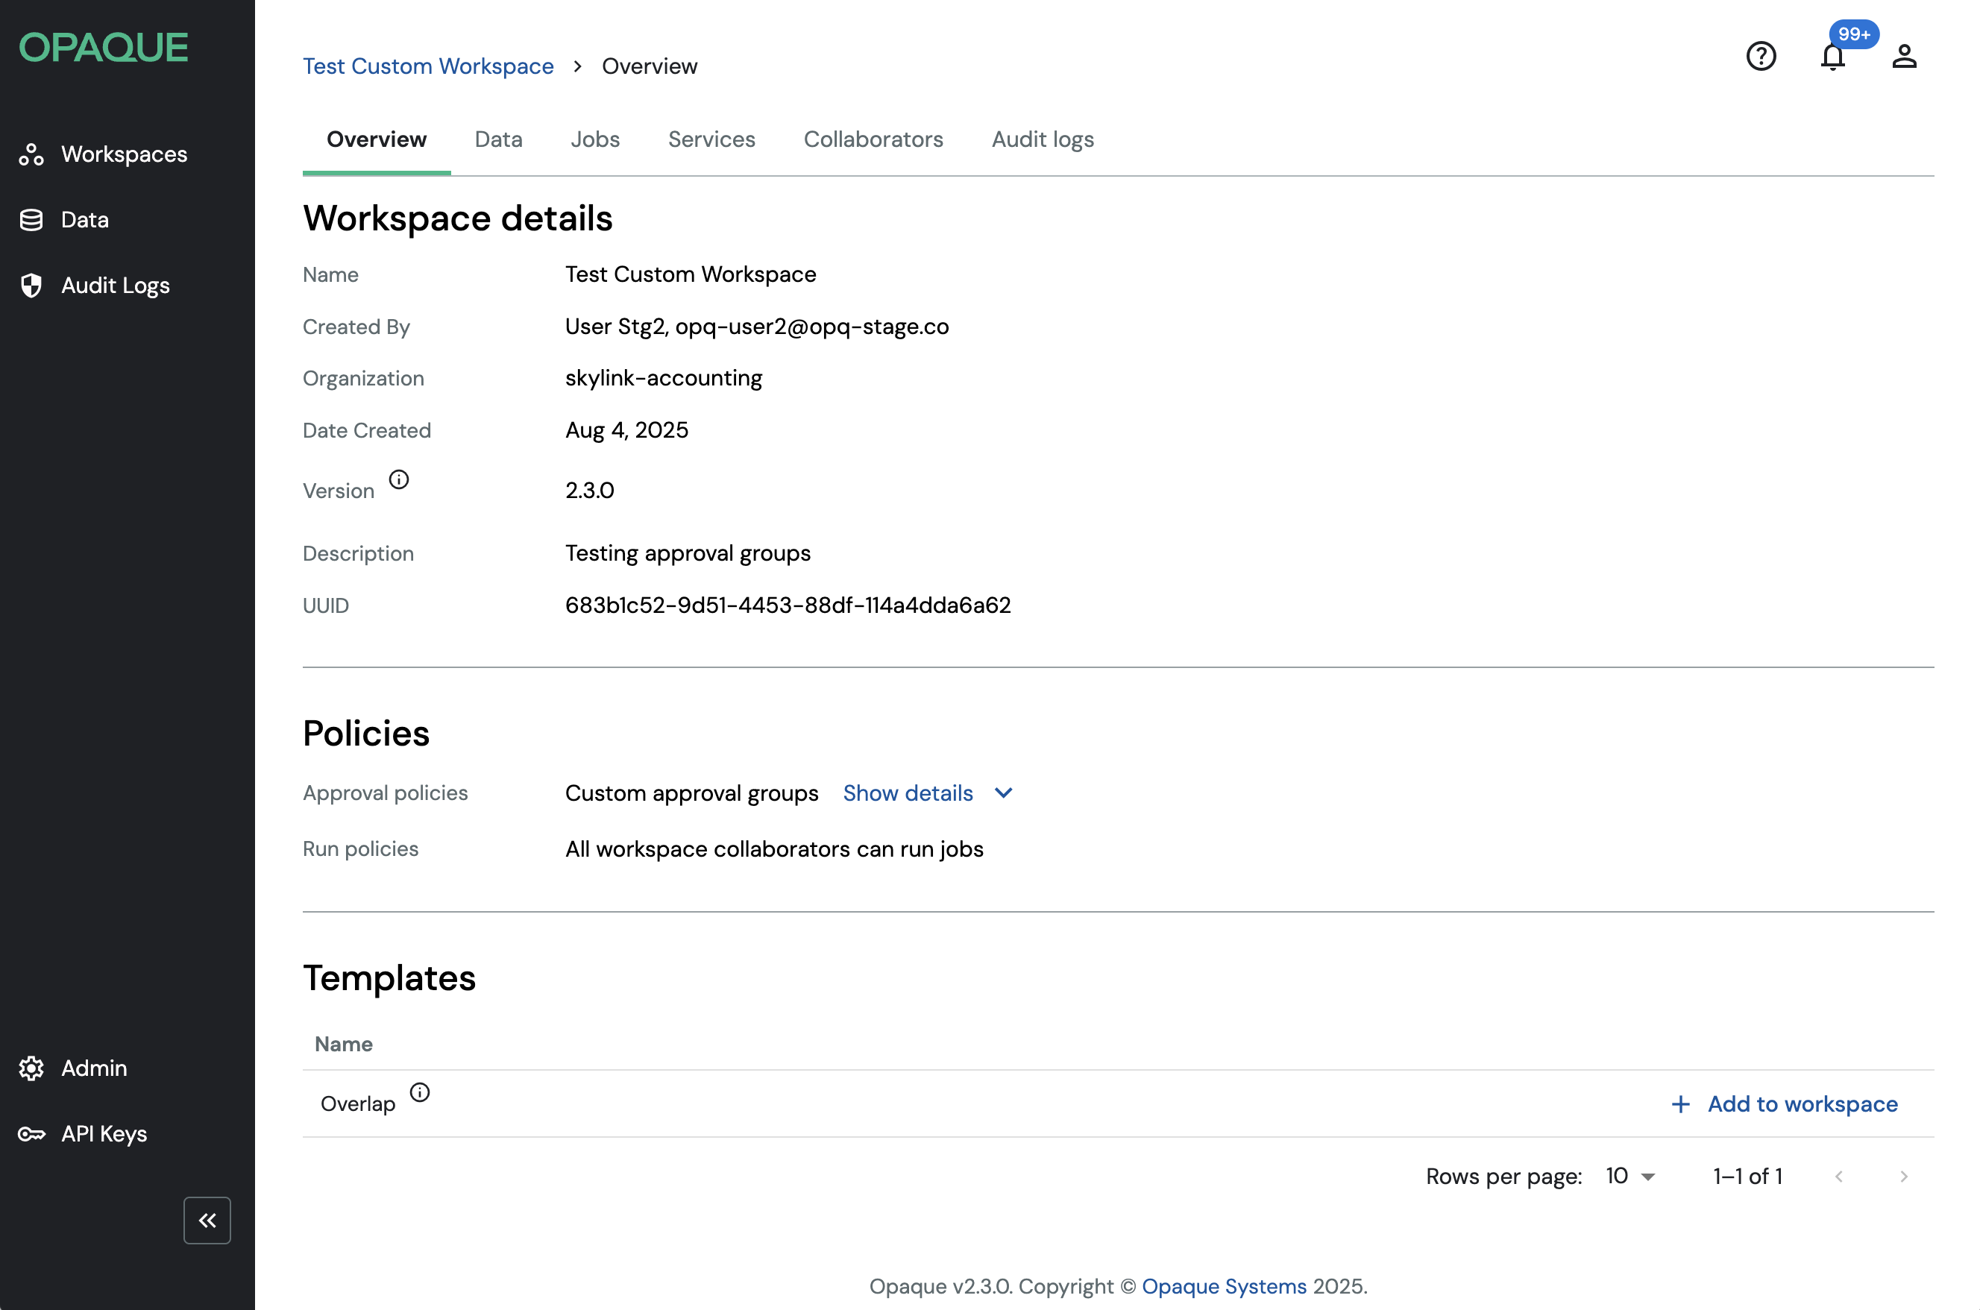Open Admin settings in sidebar
The width and height of the screenshot is (1980, 1310).
coord(93,1068)
